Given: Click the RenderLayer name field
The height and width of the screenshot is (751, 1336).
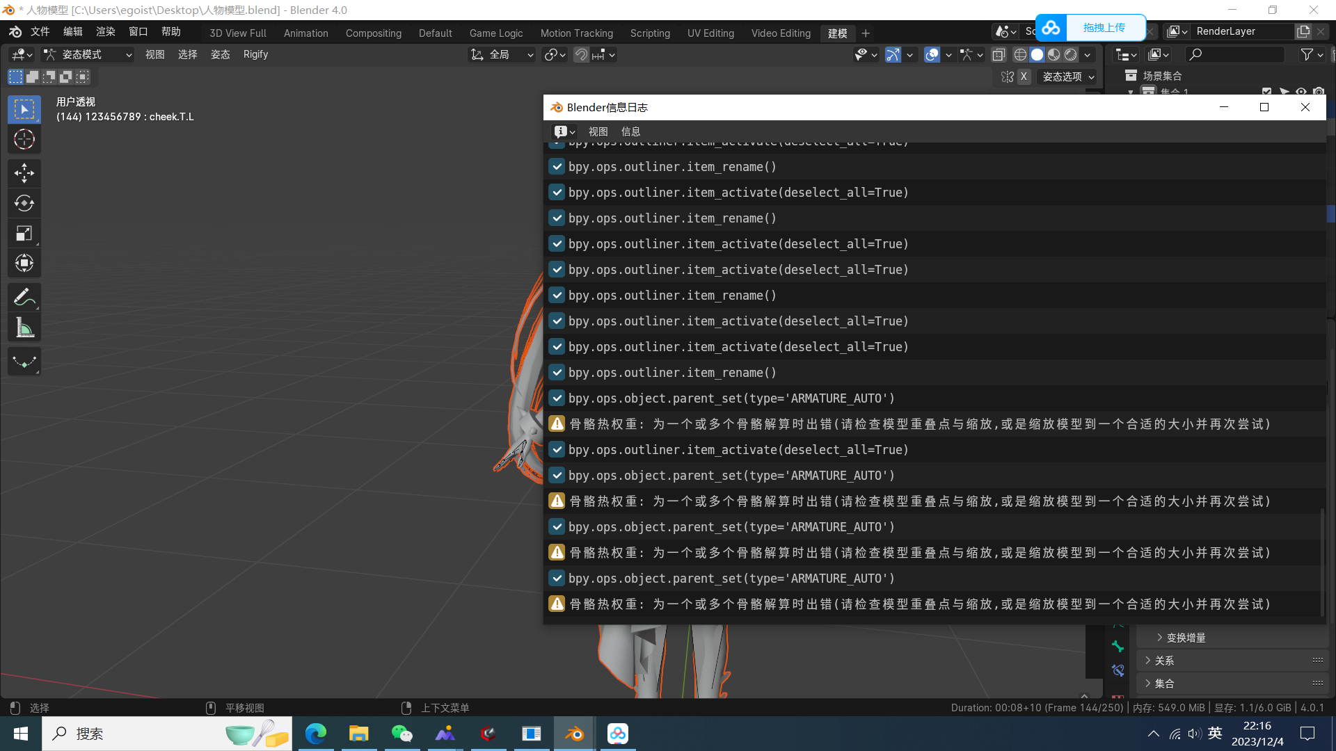Looking at the screenshot, I should coord(1242,31).
